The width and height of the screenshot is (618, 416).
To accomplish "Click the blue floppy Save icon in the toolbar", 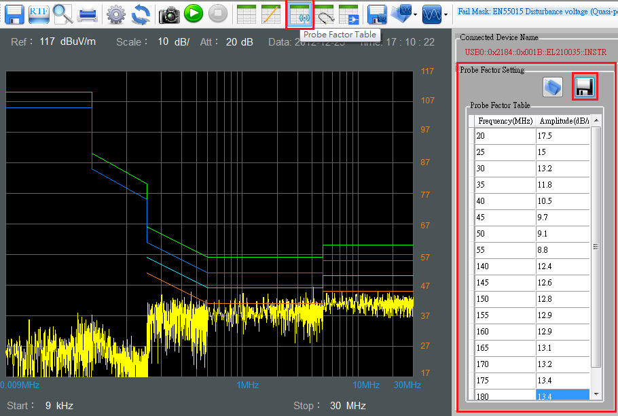I will coord(14,14).
